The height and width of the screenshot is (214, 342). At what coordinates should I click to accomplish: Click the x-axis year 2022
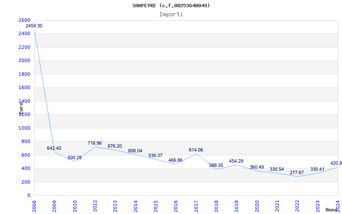(297, 206)
